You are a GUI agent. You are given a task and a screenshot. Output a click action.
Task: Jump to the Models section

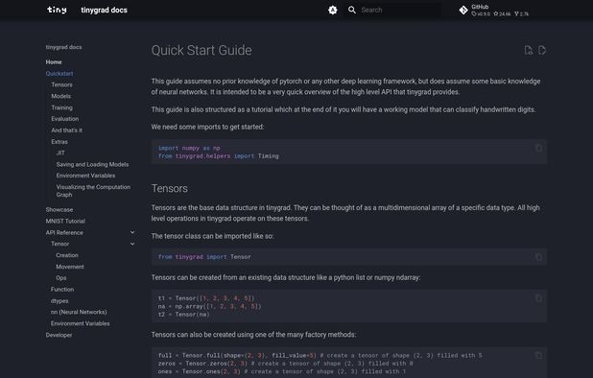click(60, 96)
